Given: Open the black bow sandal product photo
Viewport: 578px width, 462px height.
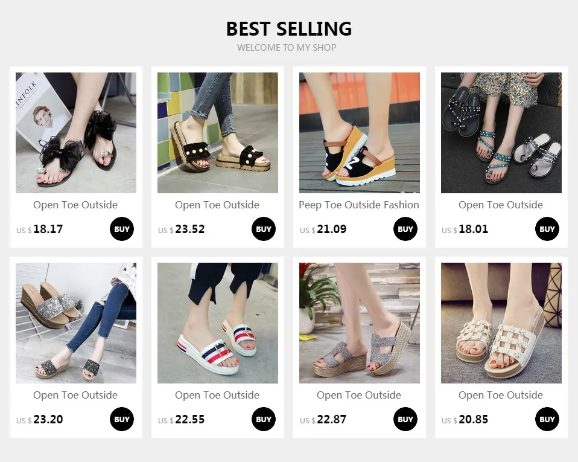Looking at the screenshot, I should 76,133.
